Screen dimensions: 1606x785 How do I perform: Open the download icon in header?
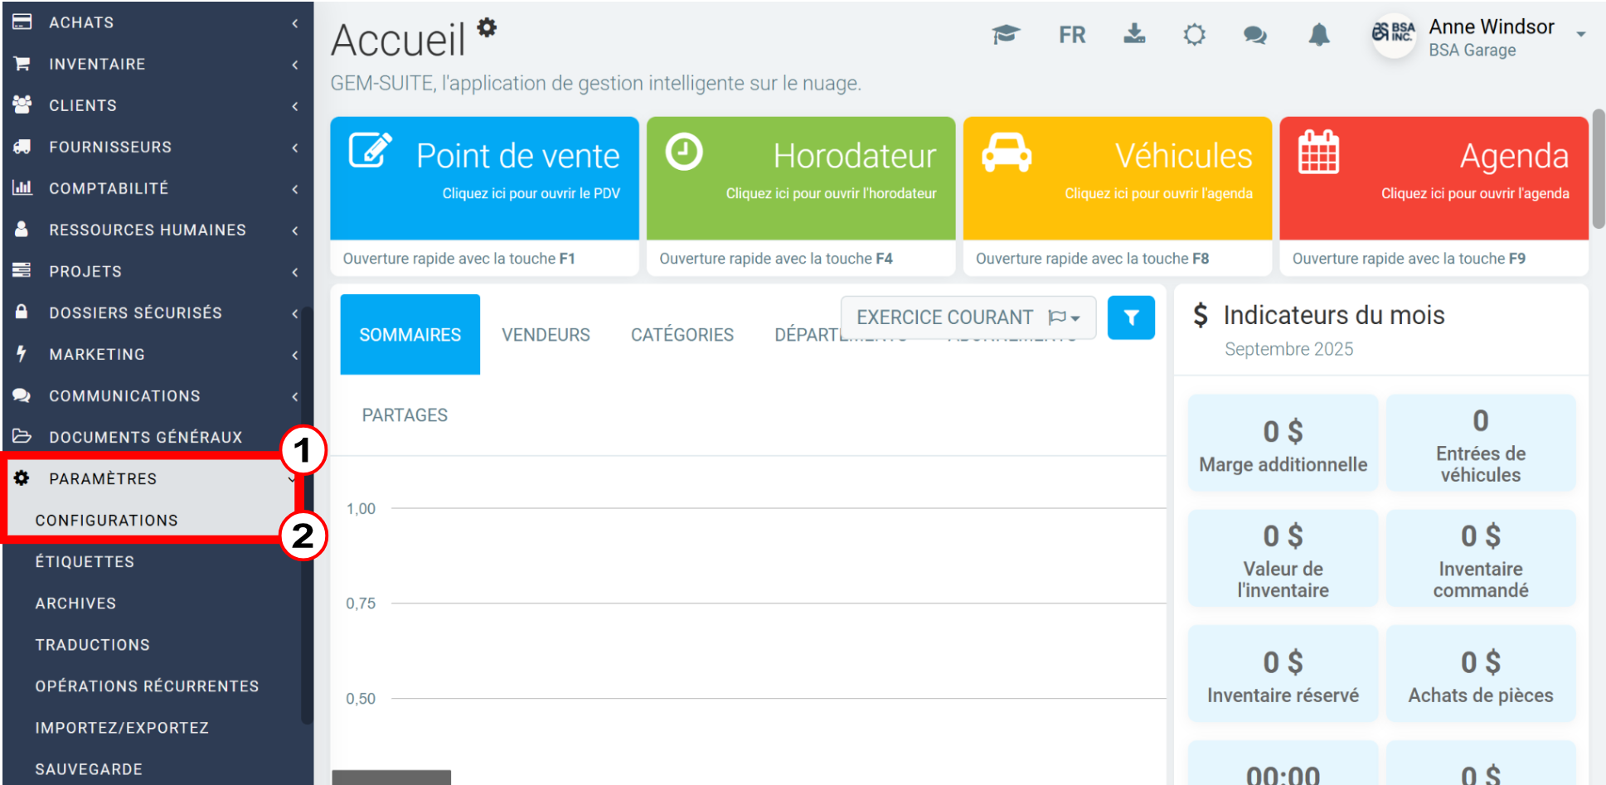click(x=1134, y=34)
